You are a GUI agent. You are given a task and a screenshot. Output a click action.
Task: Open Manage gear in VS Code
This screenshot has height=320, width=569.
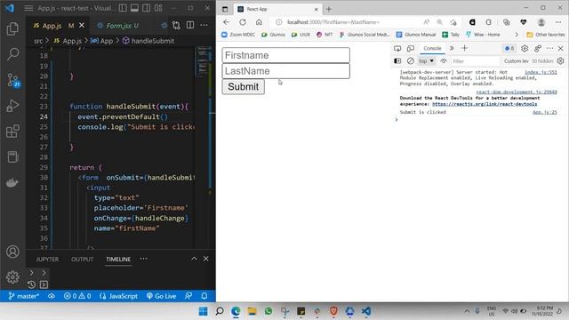[x=12, y=277]
